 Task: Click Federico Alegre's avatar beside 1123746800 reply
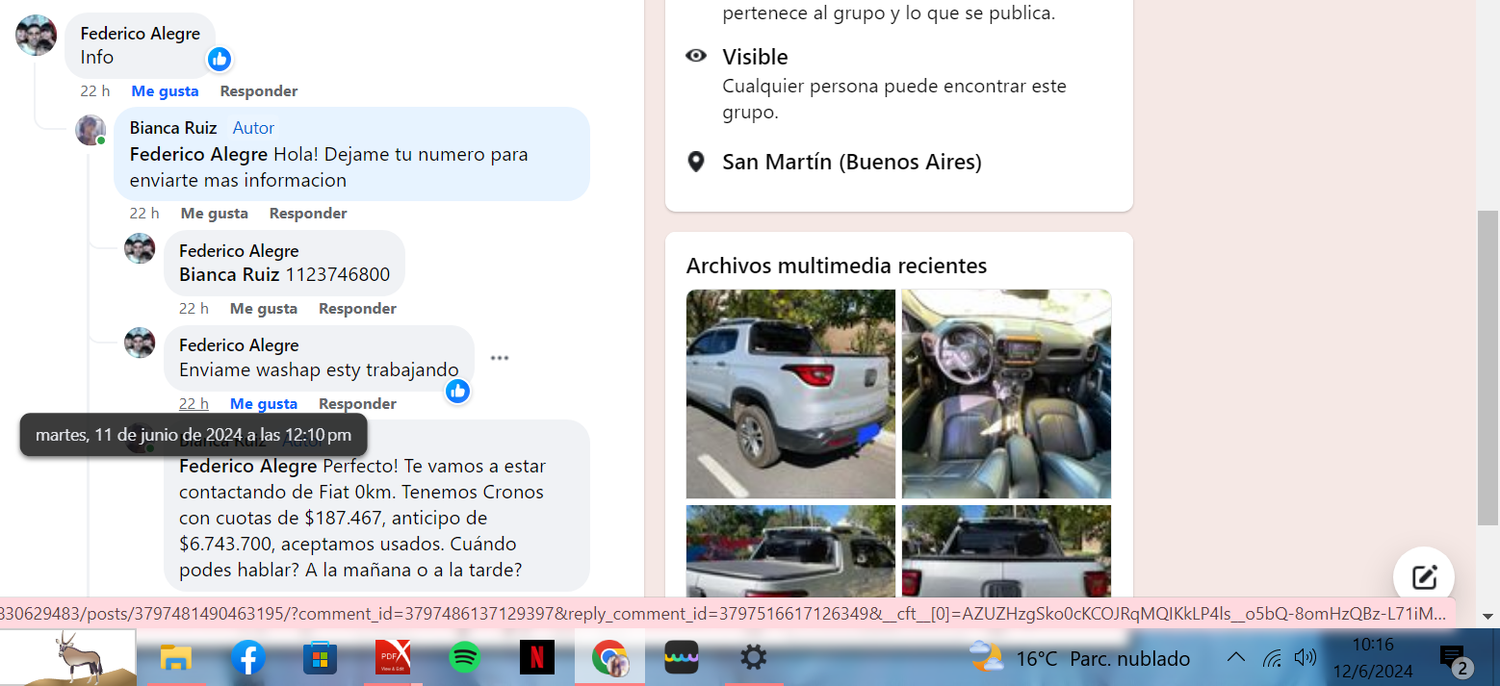[x=140, y=248]
